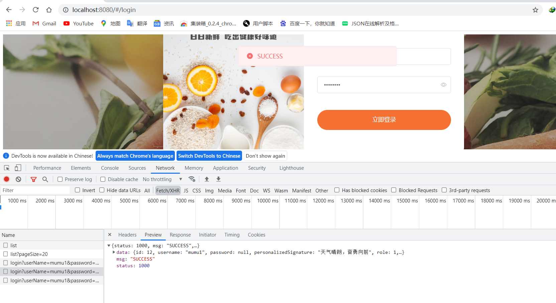Clear the network log
Image resolution: width=556 pixels, height=303 pixels.
tap(18, 179)
